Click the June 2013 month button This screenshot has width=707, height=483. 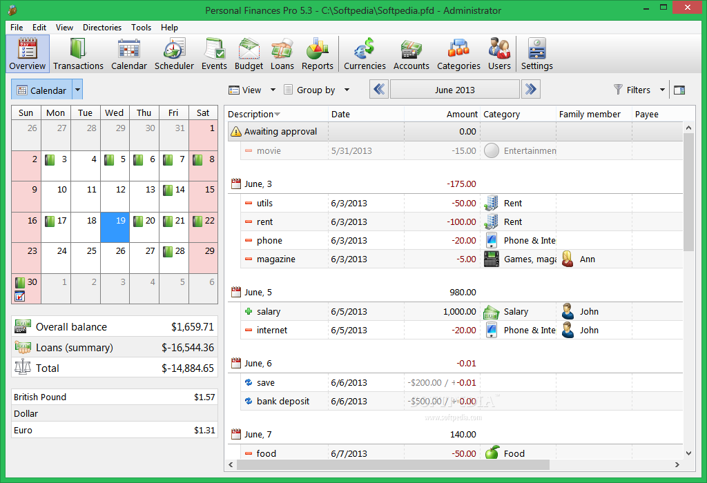(454, 89)
